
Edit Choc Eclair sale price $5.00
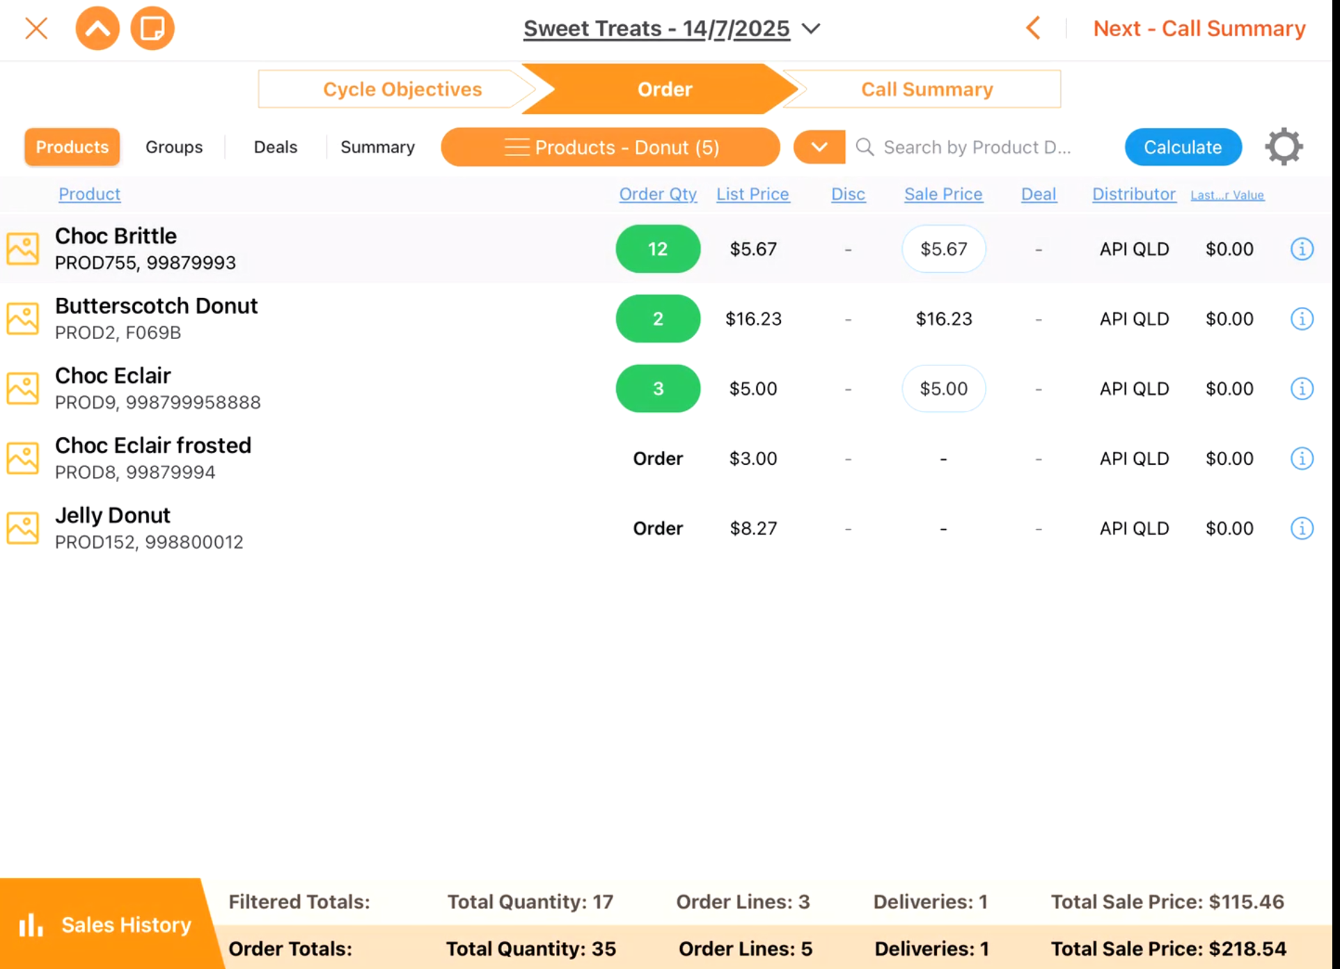tap(943, 388)
